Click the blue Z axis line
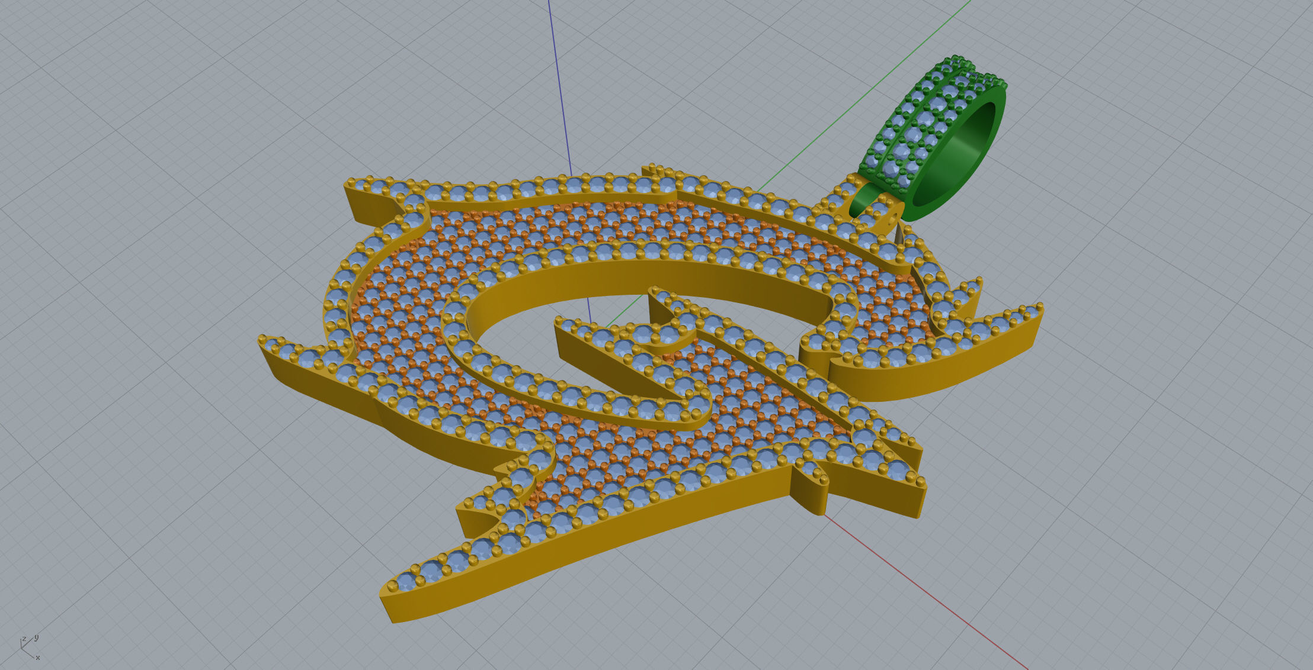This screenshot has width=1313, height=670. (x=559, y=89)
